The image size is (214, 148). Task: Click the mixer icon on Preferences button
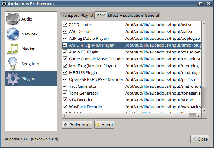66,125
